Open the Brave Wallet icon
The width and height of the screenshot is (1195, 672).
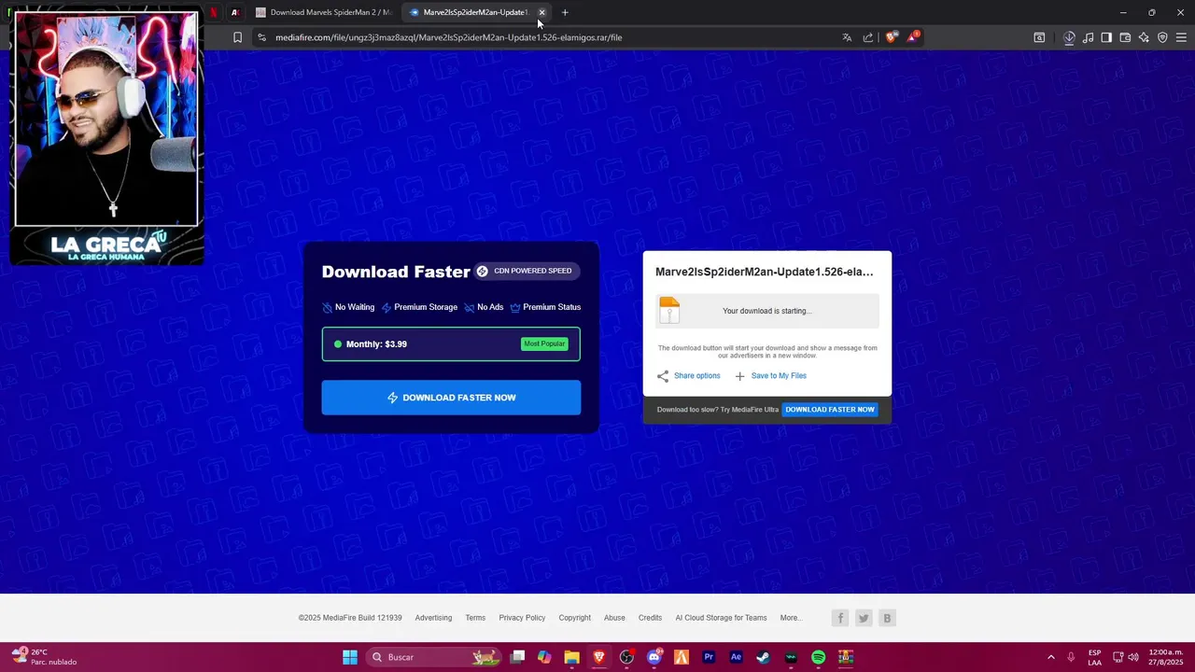click(x=1125, y=37)
